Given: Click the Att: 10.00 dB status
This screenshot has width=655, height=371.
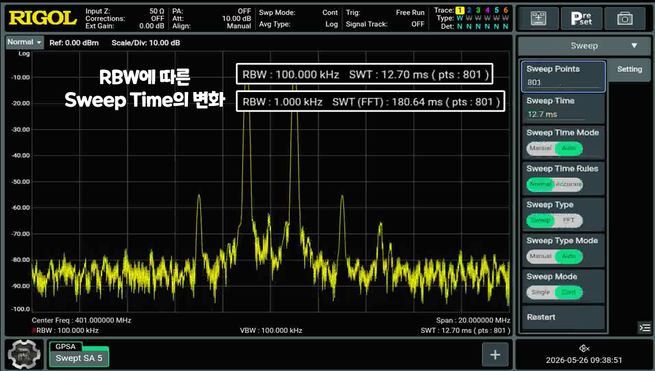Looking at the screenshot, I should coord(211,18).
